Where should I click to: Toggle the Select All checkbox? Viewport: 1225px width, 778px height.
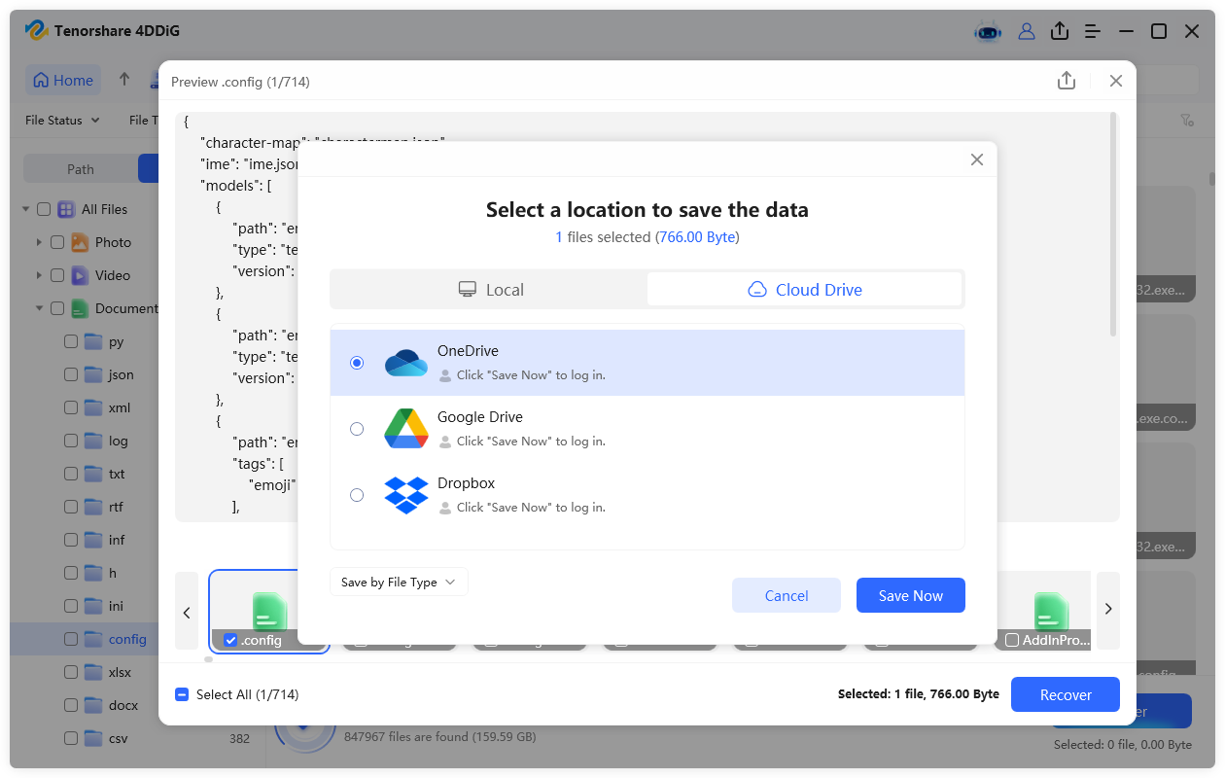click(182, 694)
